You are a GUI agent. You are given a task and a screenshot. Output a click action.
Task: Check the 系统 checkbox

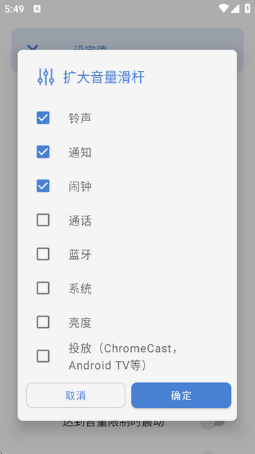click(x=43, y=288)
